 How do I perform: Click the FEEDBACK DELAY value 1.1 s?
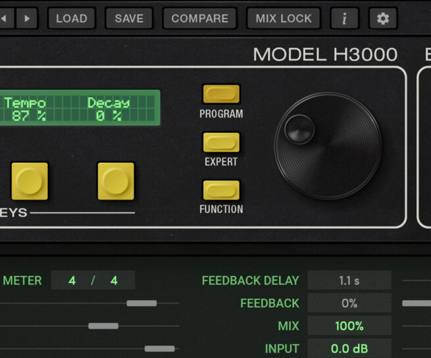(349, 280)
